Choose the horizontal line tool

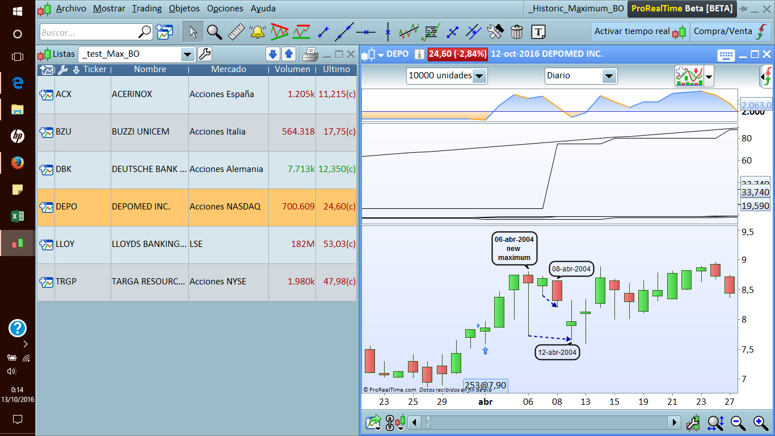coord(366,32)
